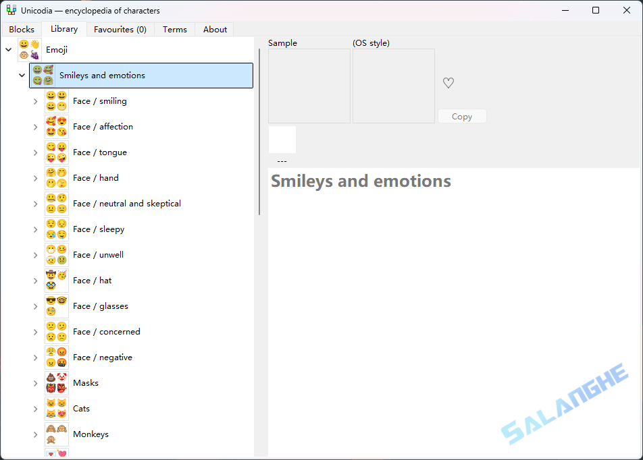Screen dimensions: 643x460
Task: Expand the Face / tongue category
Action: (x=36, y=152)
